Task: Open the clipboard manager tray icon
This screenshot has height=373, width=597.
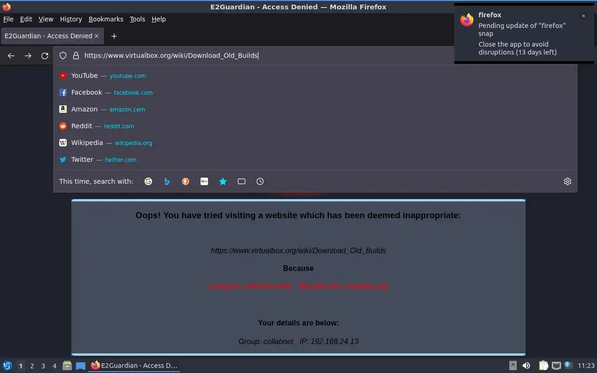Action: [543, 366]
